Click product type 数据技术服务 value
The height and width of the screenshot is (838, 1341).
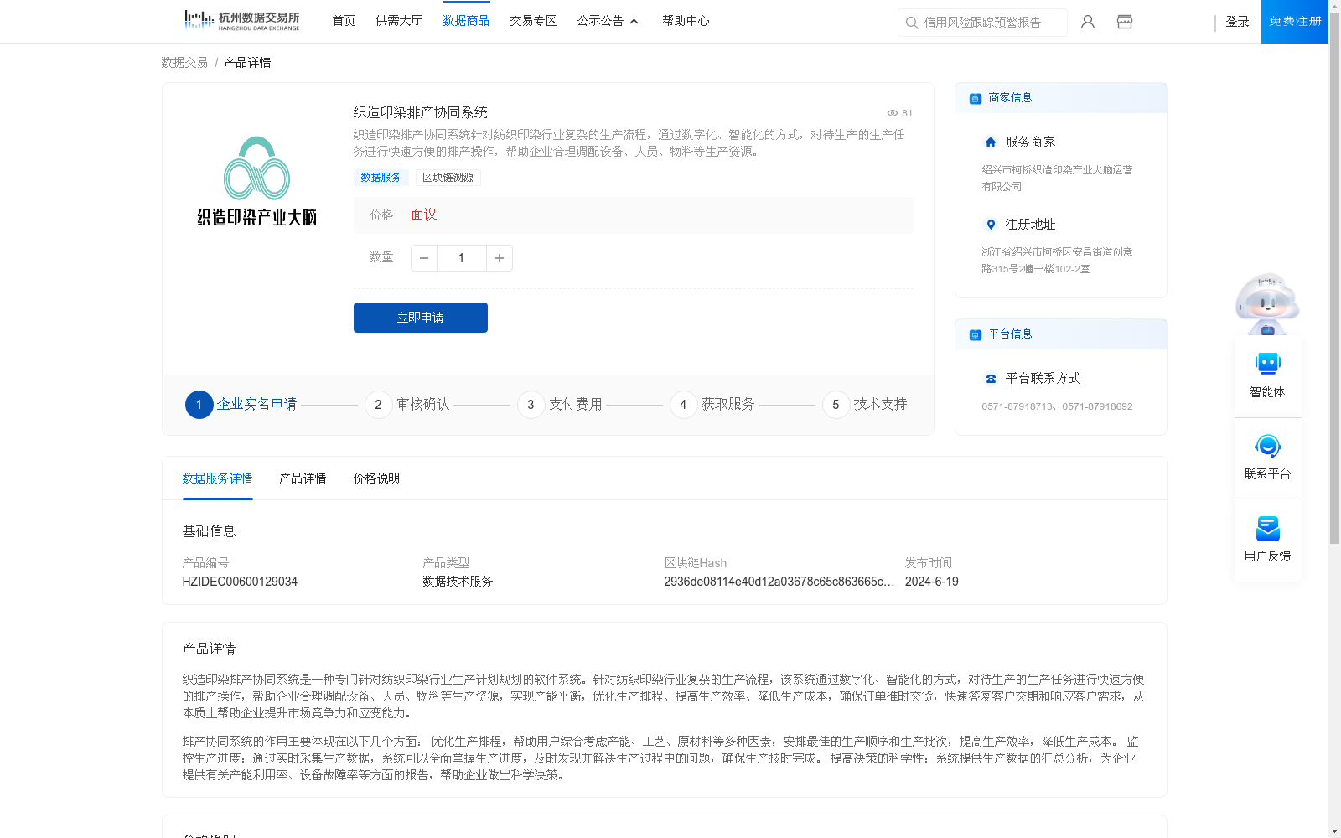[x=458, y=582]
